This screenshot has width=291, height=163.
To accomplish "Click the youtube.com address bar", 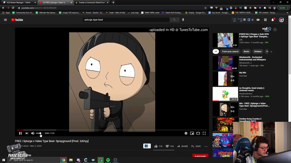I will coord(111,8).
